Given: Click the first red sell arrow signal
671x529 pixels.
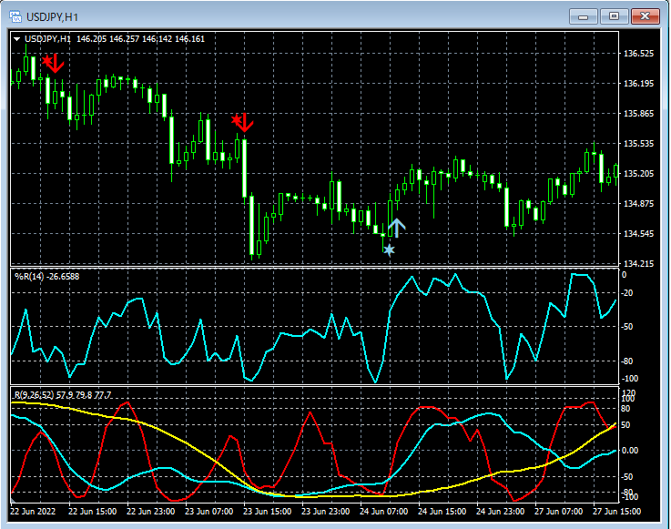Looking at the screenshot, I should (x=56, y=63).
